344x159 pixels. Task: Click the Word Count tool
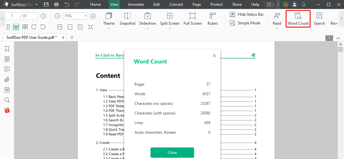coord(298,19)
